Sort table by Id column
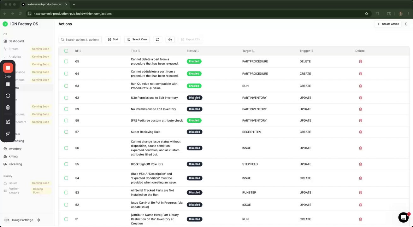This screenshot has width=413, height=227. [x=78, y=51]
